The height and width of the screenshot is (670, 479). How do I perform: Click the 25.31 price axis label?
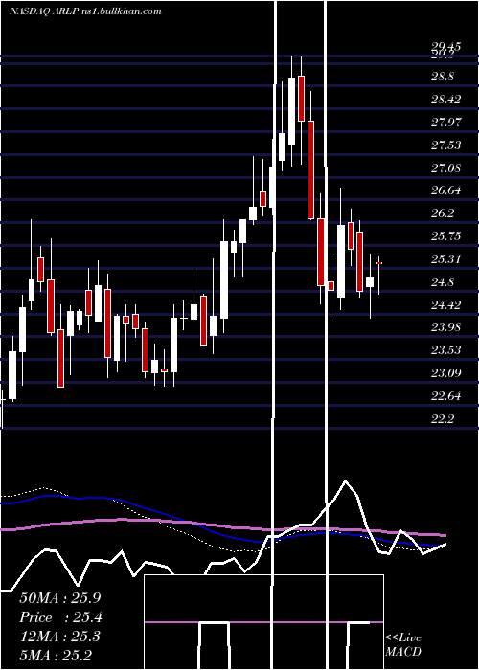click(x=445, y=259)
